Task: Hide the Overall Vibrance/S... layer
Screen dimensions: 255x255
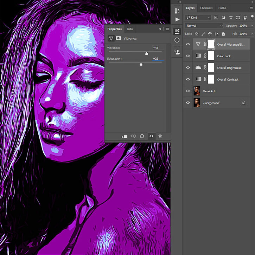Action: click(188, 44)
